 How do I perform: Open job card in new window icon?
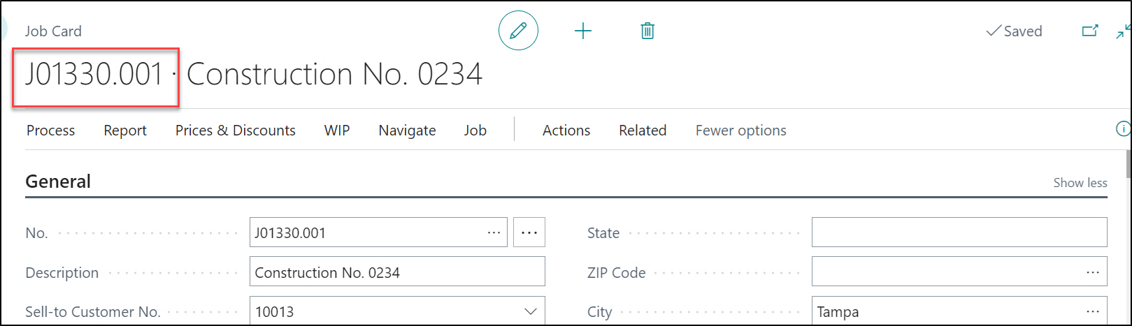[x=1089, y=31]
